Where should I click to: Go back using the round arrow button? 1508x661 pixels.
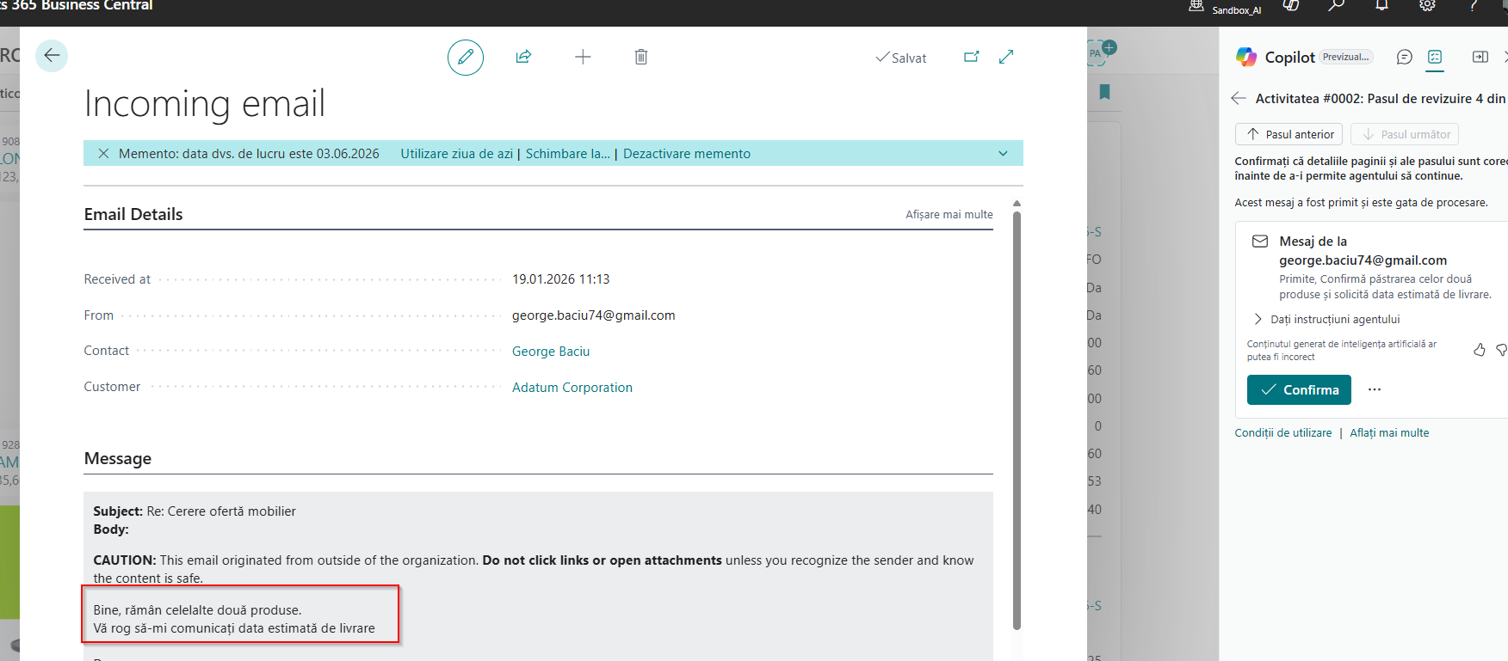pyautogui.click(x=52, y=56)
